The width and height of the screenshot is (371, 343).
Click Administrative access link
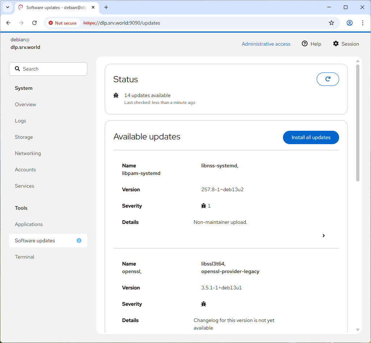pos(266,44)
